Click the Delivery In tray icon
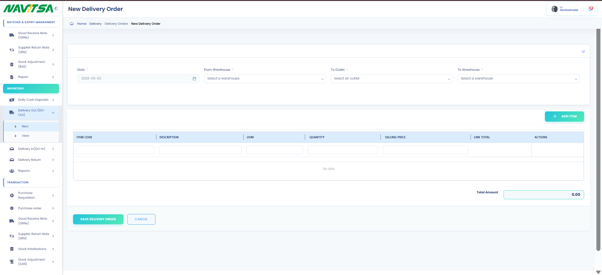 12,149
